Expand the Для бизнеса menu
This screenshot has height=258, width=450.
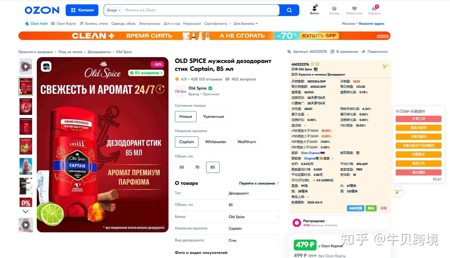246,24
